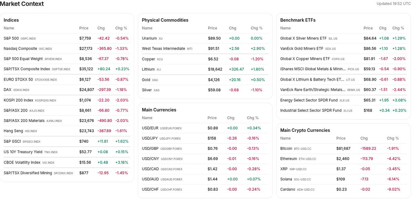
Task: Select Global X Lithium & Battery Tech ETF
Action: [312, 80]
